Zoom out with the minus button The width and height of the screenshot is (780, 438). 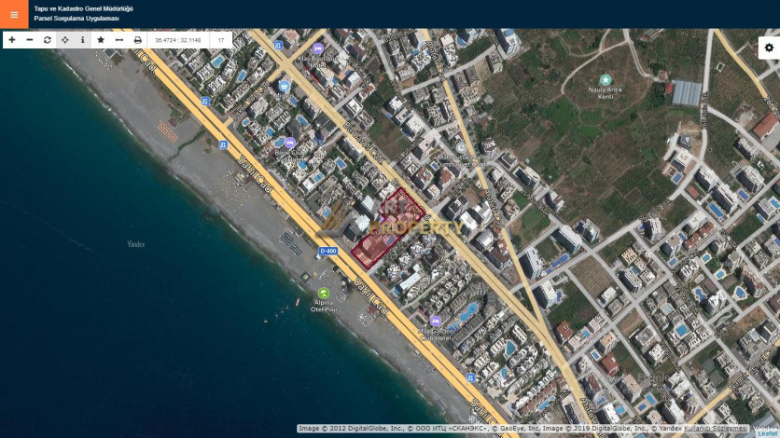(x=30, y=40)
